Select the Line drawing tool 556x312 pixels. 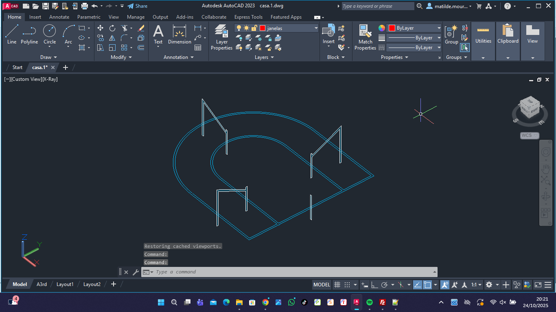(12, 34)
